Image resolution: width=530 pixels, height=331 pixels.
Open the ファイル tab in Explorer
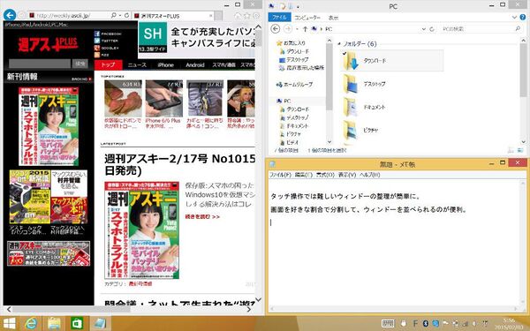(x=279, y=18)
